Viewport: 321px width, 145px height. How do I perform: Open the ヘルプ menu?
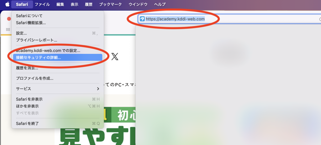pos(160,4)
